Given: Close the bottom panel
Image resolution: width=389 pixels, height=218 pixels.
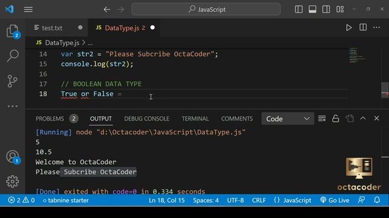Looking at the screenshot, I should tap(377, 119).
